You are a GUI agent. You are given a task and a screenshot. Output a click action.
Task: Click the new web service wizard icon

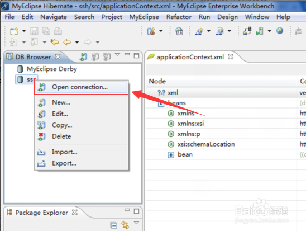click(x=199, y=31)
